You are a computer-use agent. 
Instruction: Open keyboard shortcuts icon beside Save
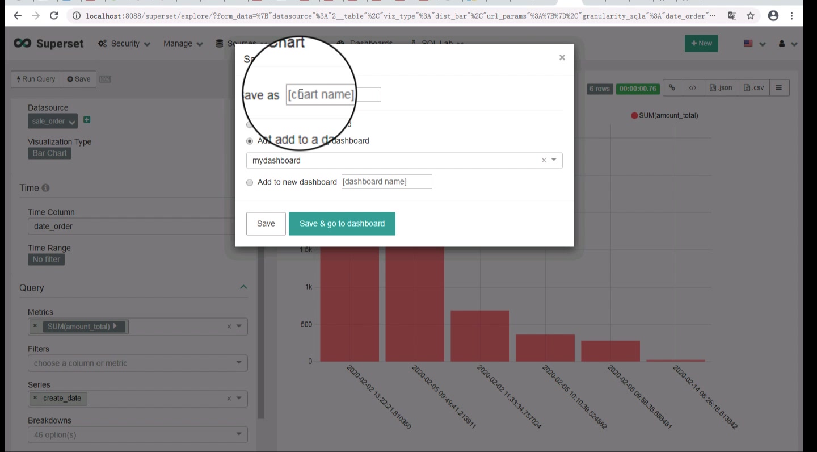coord(105,79)
